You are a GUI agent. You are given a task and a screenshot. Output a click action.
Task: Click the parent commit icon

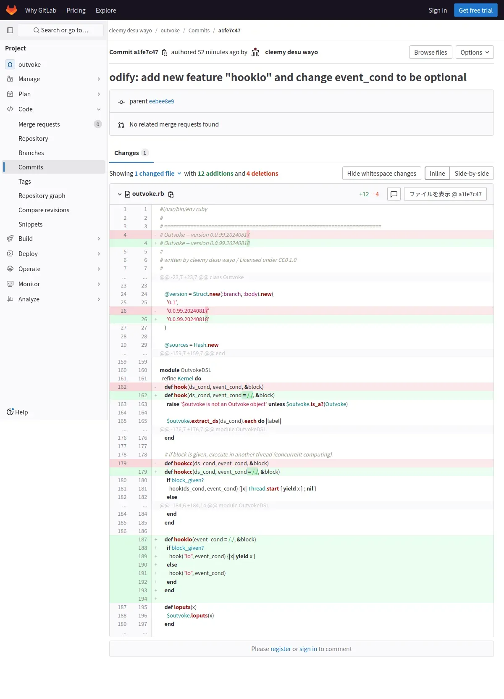coord(121,102)
